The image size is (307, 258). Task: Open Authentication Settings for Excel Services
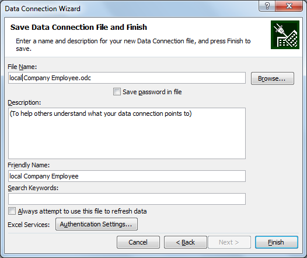(x=96, y=224)
